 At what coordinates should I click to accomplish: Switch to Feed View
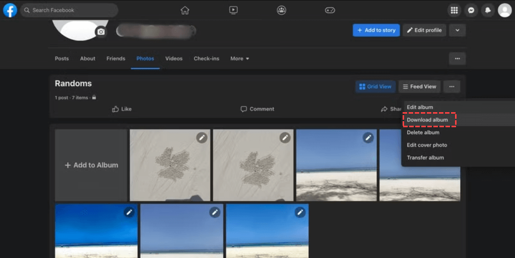(x=419, y=87)
